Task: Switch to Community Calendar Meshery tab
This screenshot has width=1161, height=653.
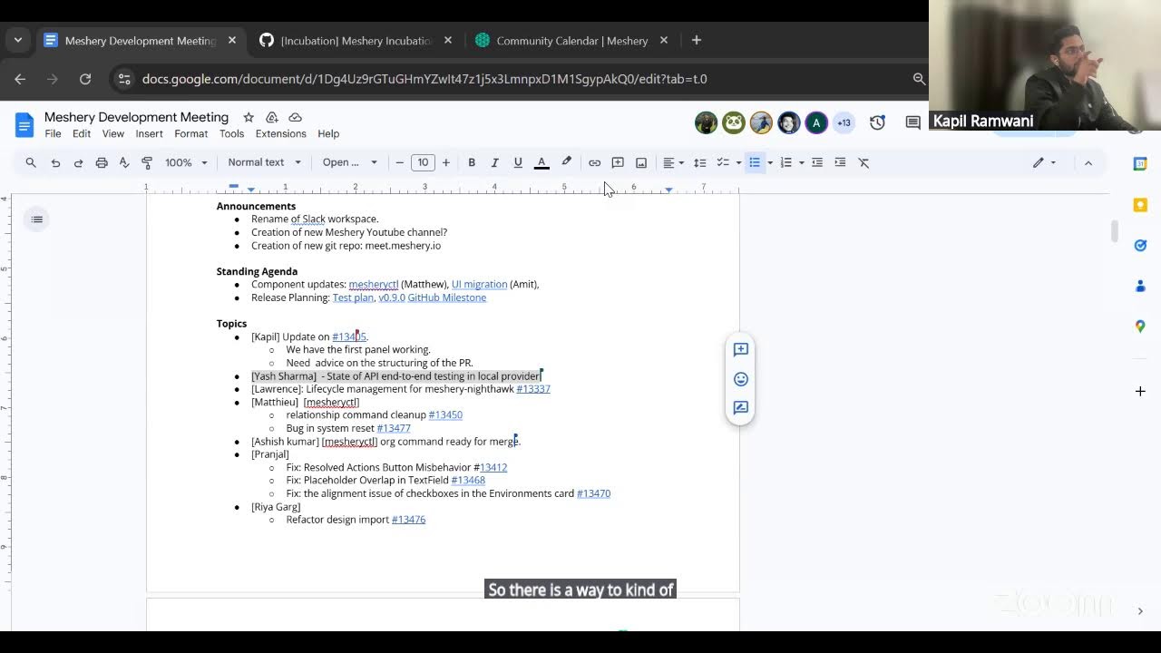Action: (571, 41)
